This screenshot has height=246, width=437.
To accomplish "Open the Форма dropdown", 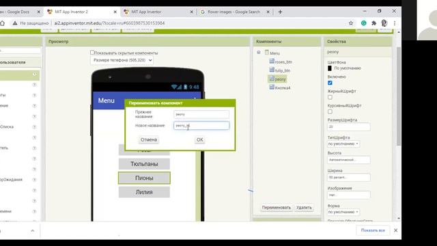I will [x=343, y=212].
